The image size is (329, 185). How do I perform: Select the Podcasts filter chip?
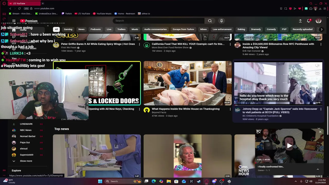tap(96, 29)
